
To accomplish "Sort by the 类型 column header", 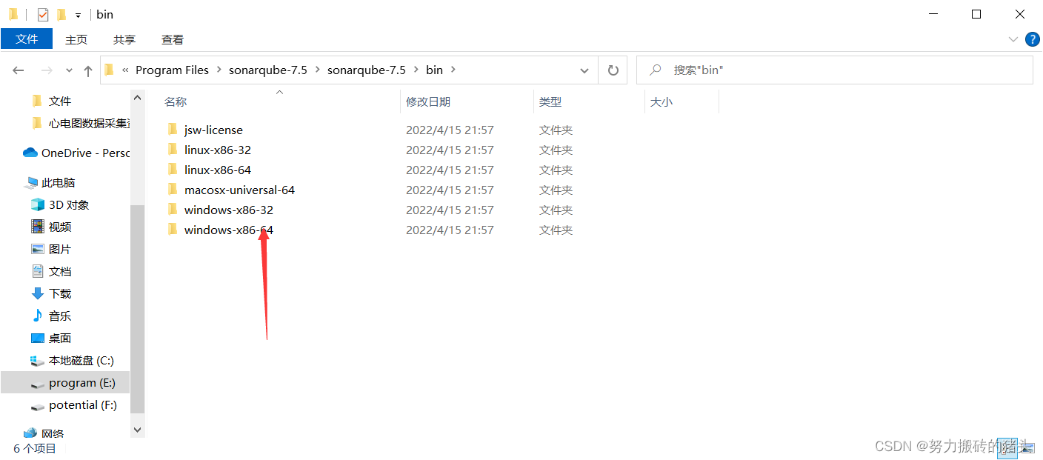I will (550, 101).
